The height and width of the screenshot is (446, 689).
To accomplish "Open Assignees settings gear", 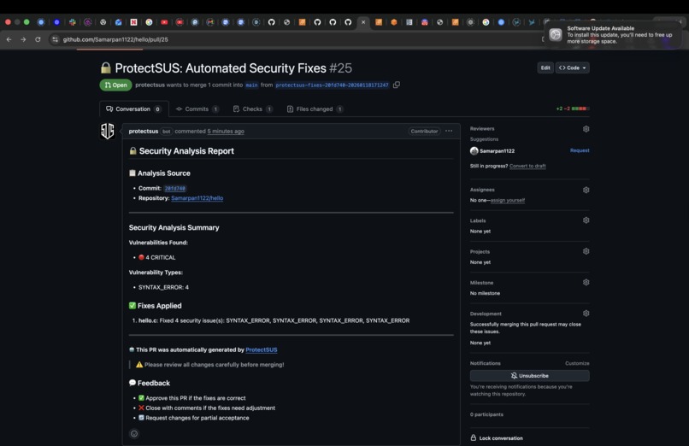I will click(x=586, y=190).
